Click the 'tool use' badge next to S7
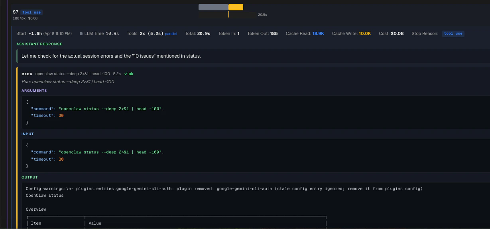 click(31, 12)
